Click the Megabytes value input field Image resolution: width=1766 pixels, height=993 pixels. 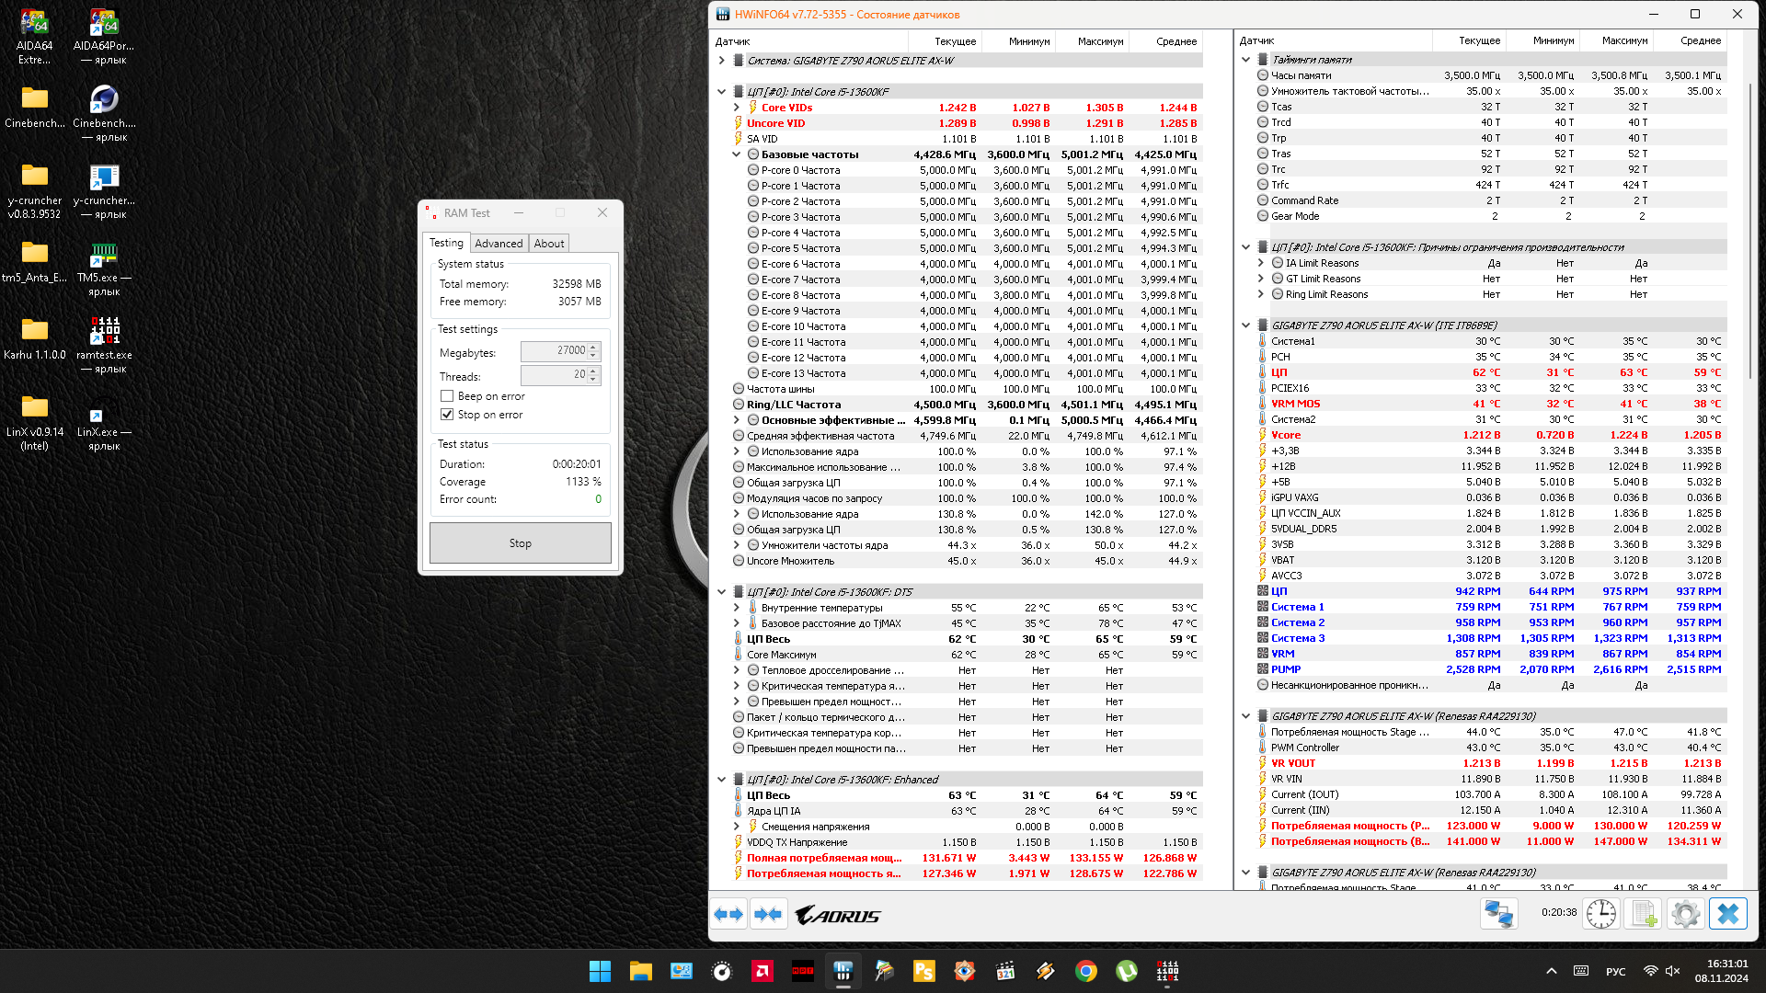[x=555, y=351]
